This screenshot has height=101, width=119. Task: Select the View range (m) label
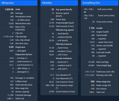click(103, 82)
